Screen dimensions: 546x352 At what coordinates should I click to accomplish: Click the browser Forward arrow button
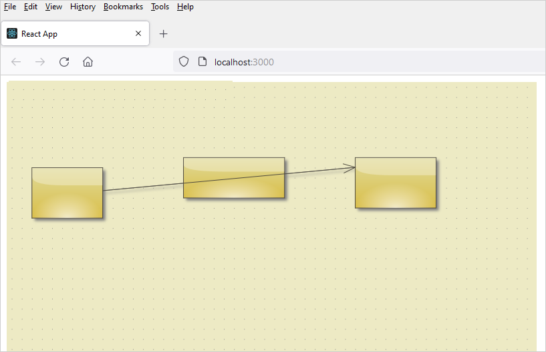click(40, 62)
